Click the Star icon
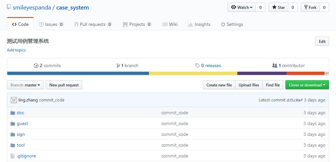The image size is (336, 162). click(274, 7)
